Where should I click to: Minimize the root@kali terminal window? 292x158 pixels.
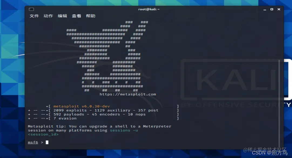265,9
